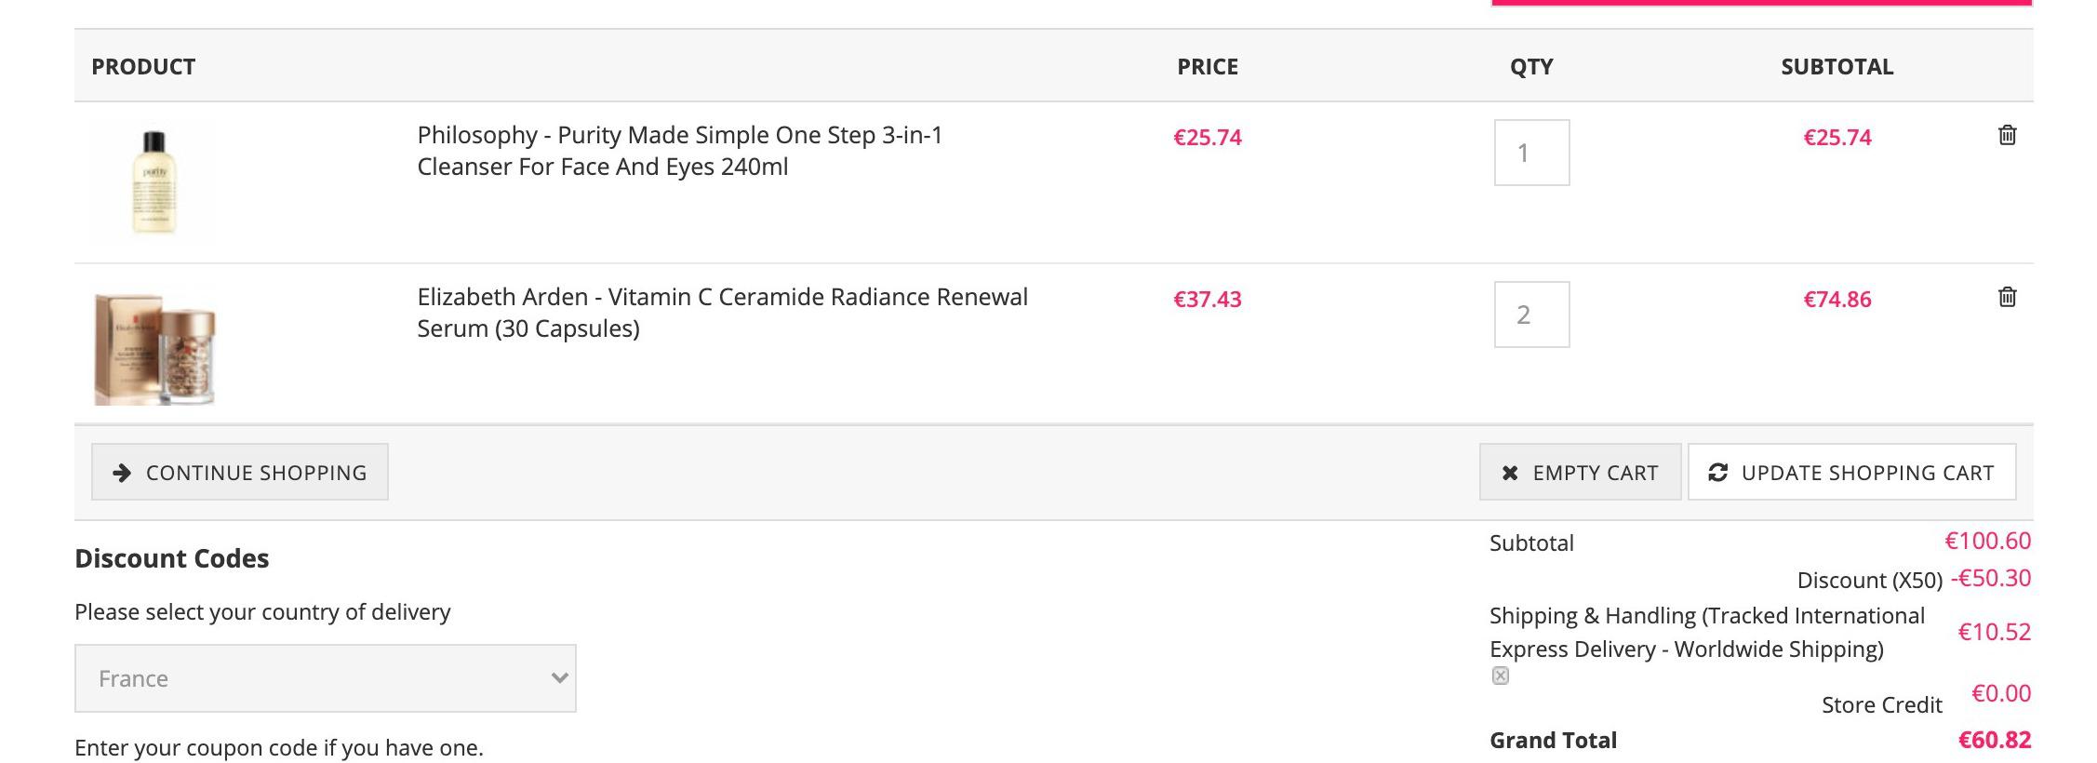Click the X icon in Empty Cart
Image resolution: width=2097 pixels, height=763 pixels.
point(1510,473)
